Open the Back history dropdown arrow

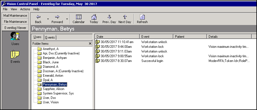tap(48, 19)
